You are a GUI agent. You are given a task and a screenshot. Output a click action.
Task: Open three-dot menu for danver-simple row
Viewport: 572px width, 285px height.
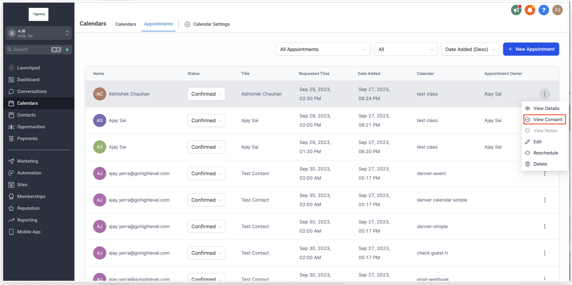pyautogui.click(x=544, y=226)
